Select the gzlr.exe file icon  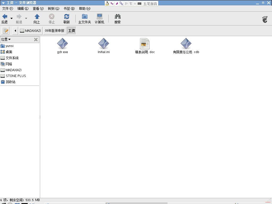pos(62,44)
